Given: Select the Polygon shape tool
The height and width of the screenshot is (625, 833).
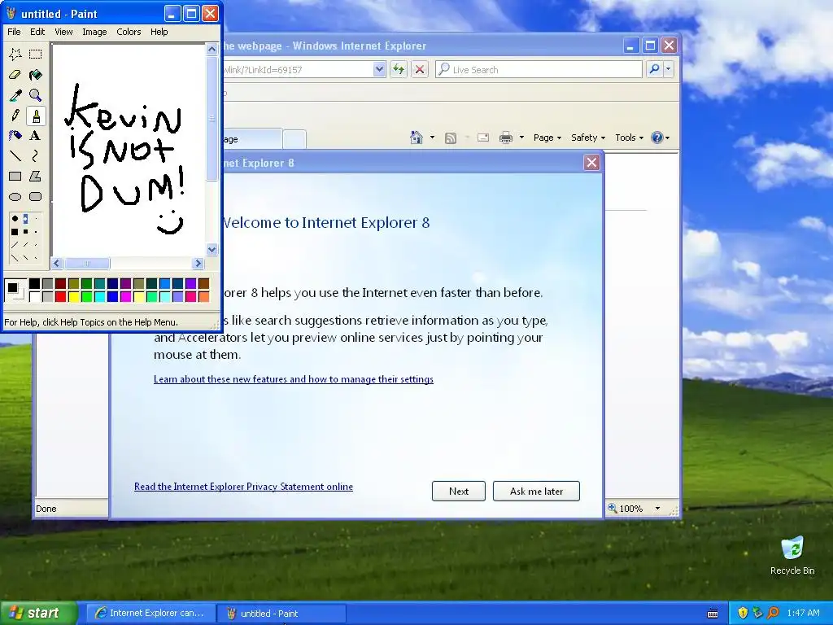Looking at the screenshot, I should (x=35, y=176).
